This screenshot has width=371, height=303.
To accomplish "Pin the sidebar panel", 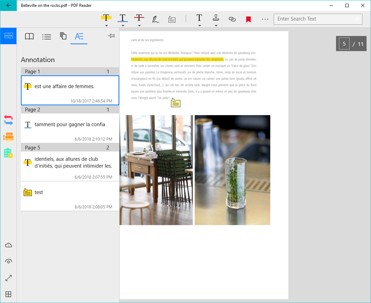I will 111,36.
